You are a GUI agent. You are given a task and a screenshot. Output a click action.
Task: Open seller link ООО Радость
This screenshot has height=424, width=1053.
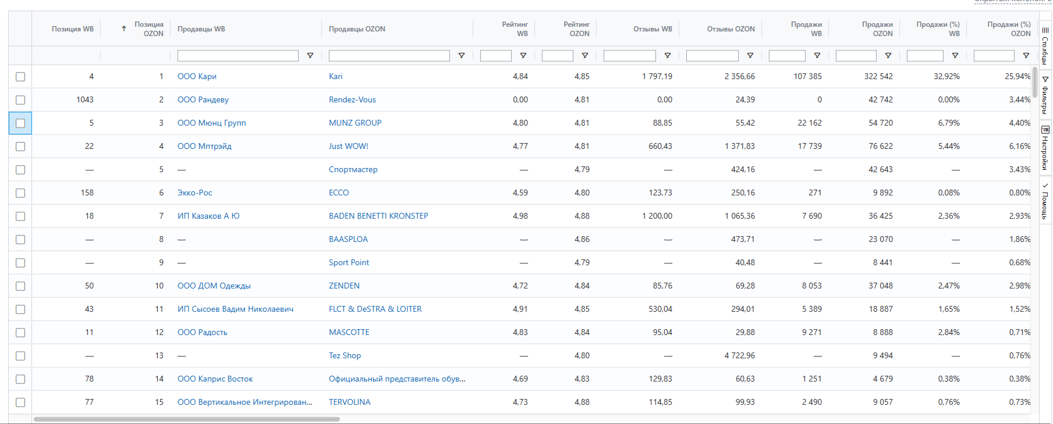202,332
